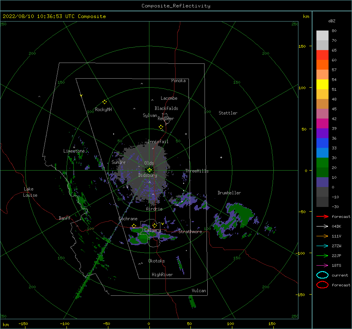Click the Lake Louise label

coord(30,192)
